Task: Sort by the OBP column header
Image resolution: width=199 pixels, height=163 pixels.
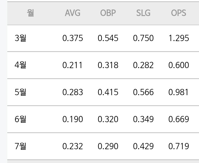Action: (108, 13)
